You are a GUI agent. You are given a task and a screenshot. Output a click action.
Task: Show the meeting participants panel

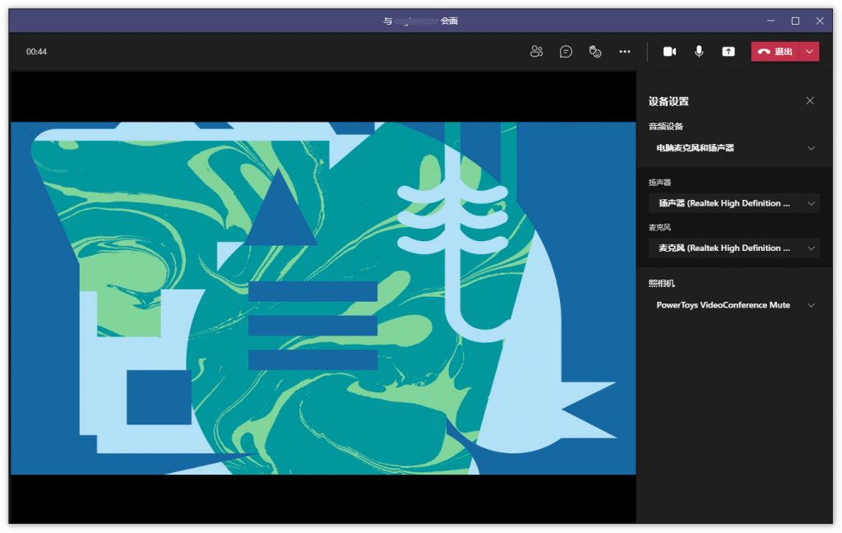coord(537,52)
